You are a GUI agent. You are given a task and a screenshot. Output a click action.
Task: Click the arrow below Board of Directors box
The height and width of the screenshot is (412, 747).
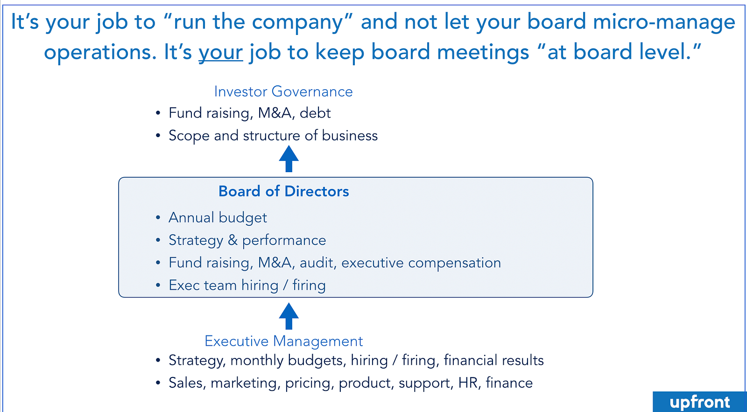pyautogui.click(x=289, y=316)
